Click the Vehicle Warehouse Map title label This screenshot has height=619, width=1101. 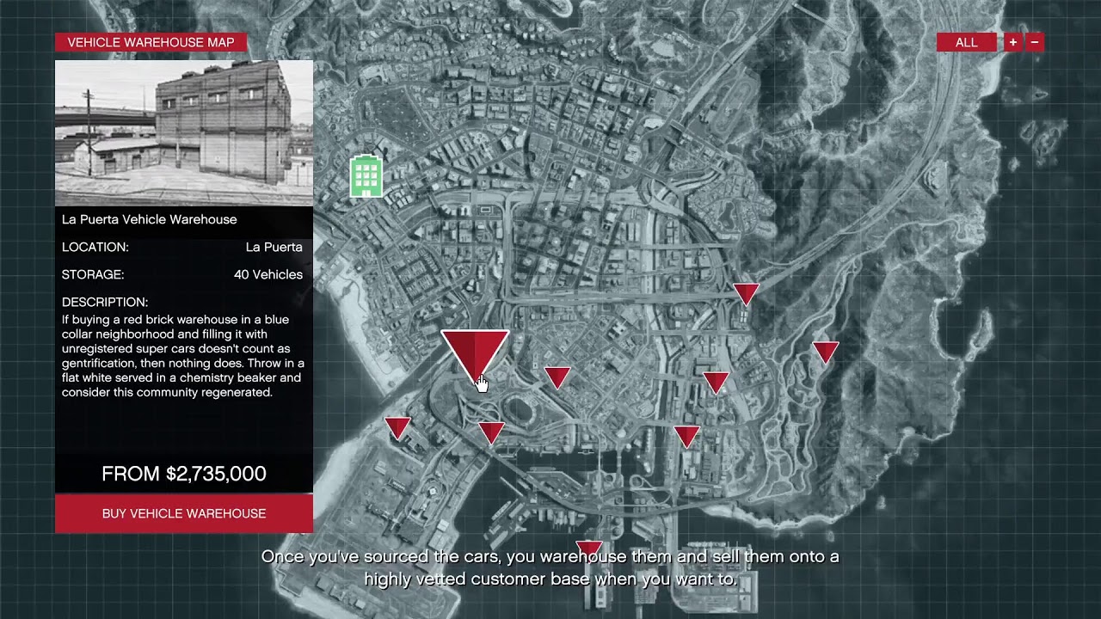[x=151, y=42]
